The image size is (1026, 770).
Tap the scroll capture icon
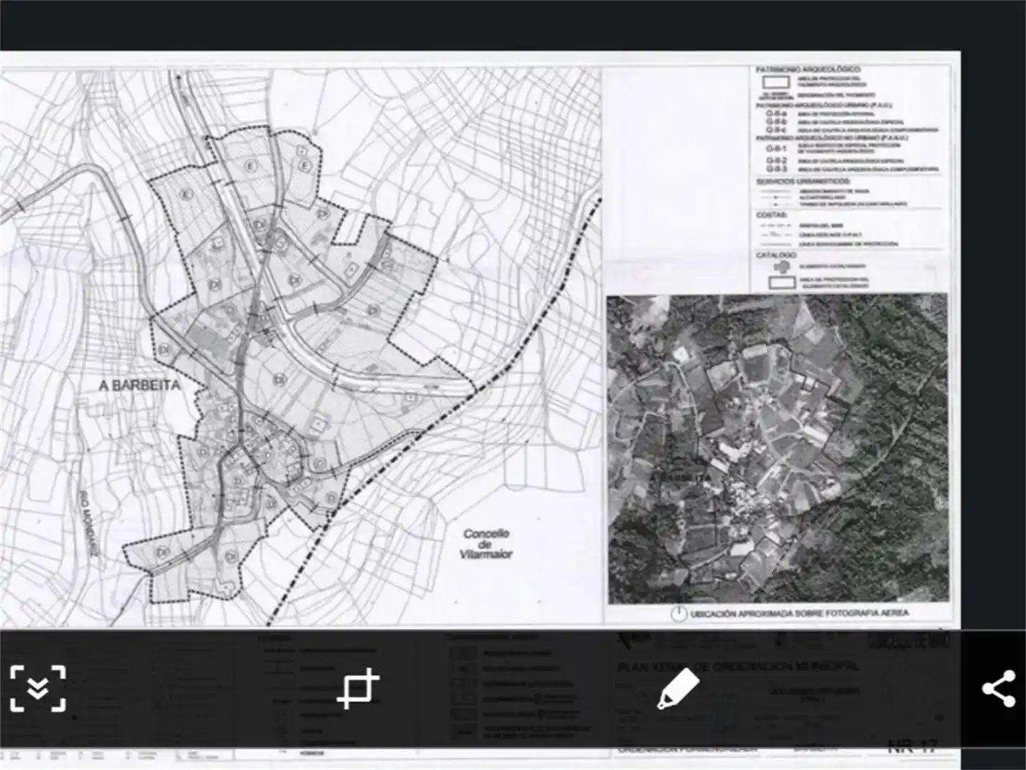(38, 688)
